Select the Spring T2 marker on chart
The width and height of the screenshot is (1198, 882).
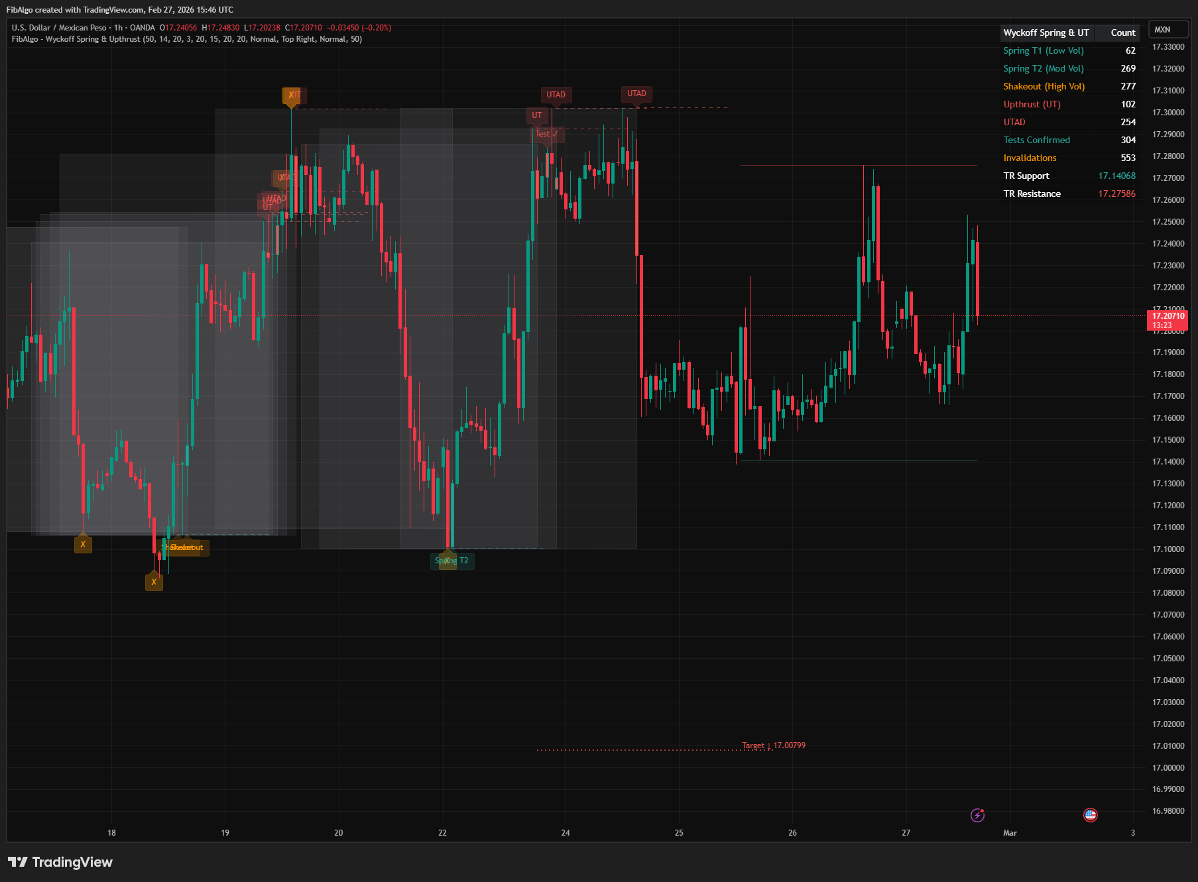pyautogui.click(x=453, y=561)
